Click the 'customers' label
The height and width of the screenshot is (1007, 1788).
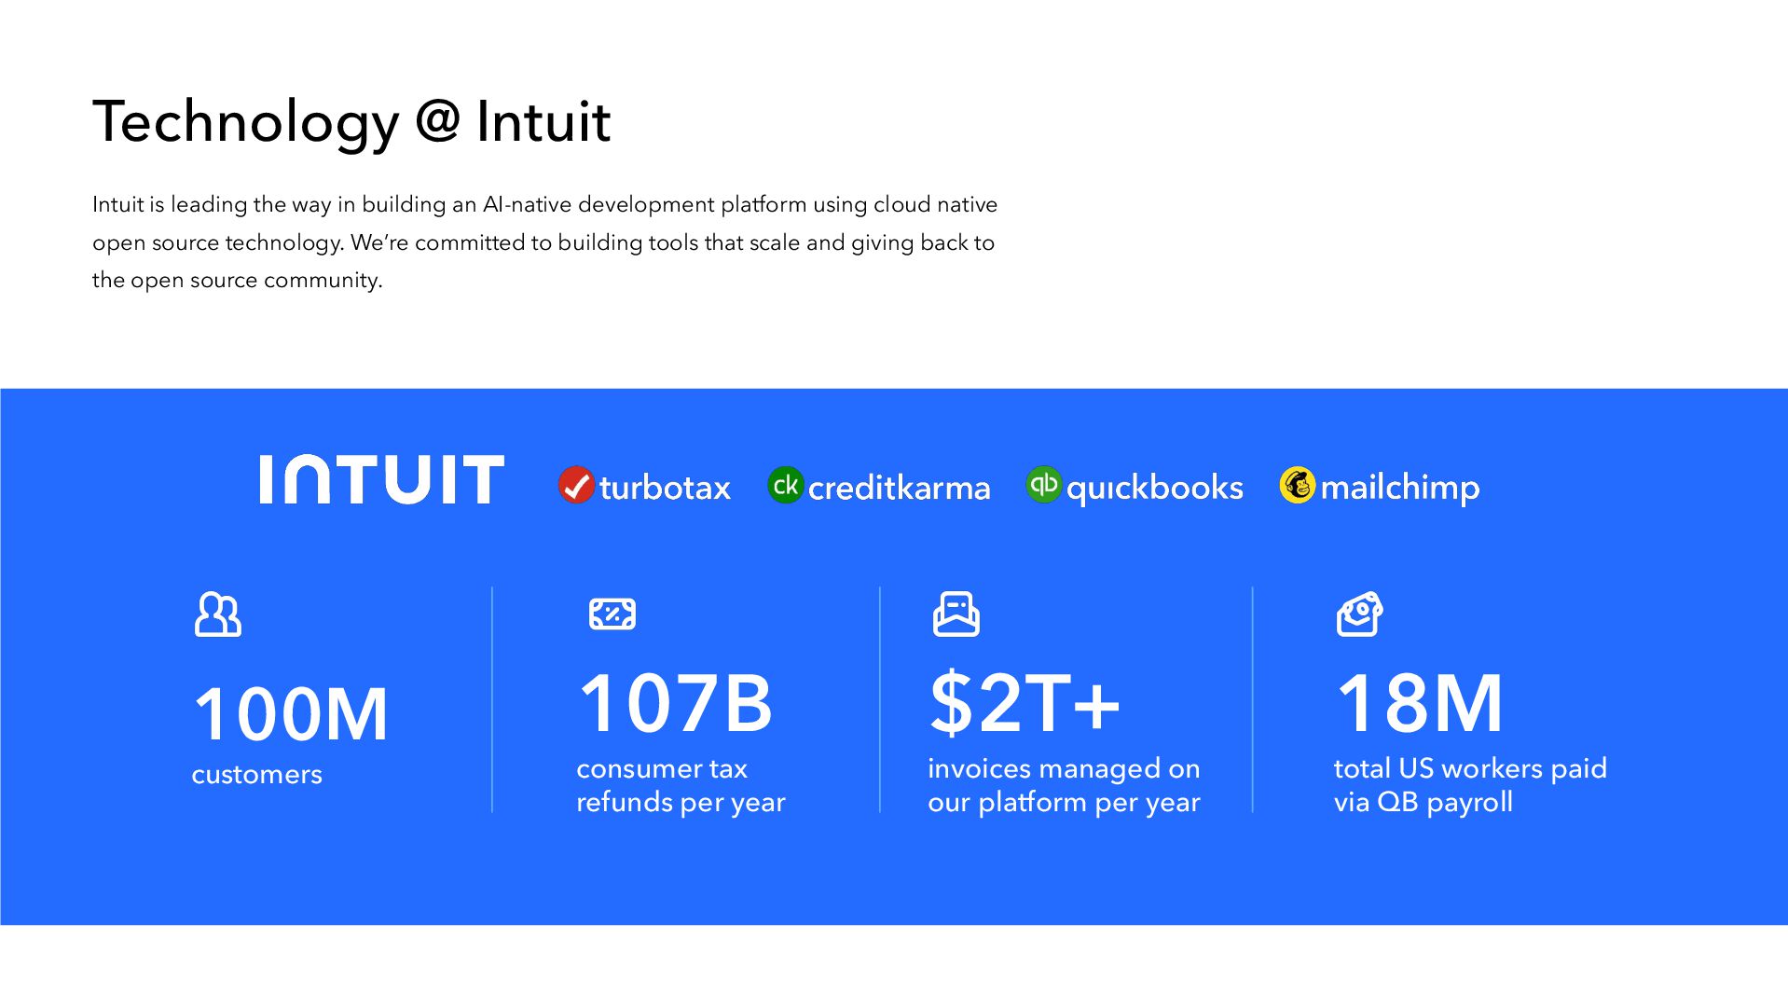[256, 774]
